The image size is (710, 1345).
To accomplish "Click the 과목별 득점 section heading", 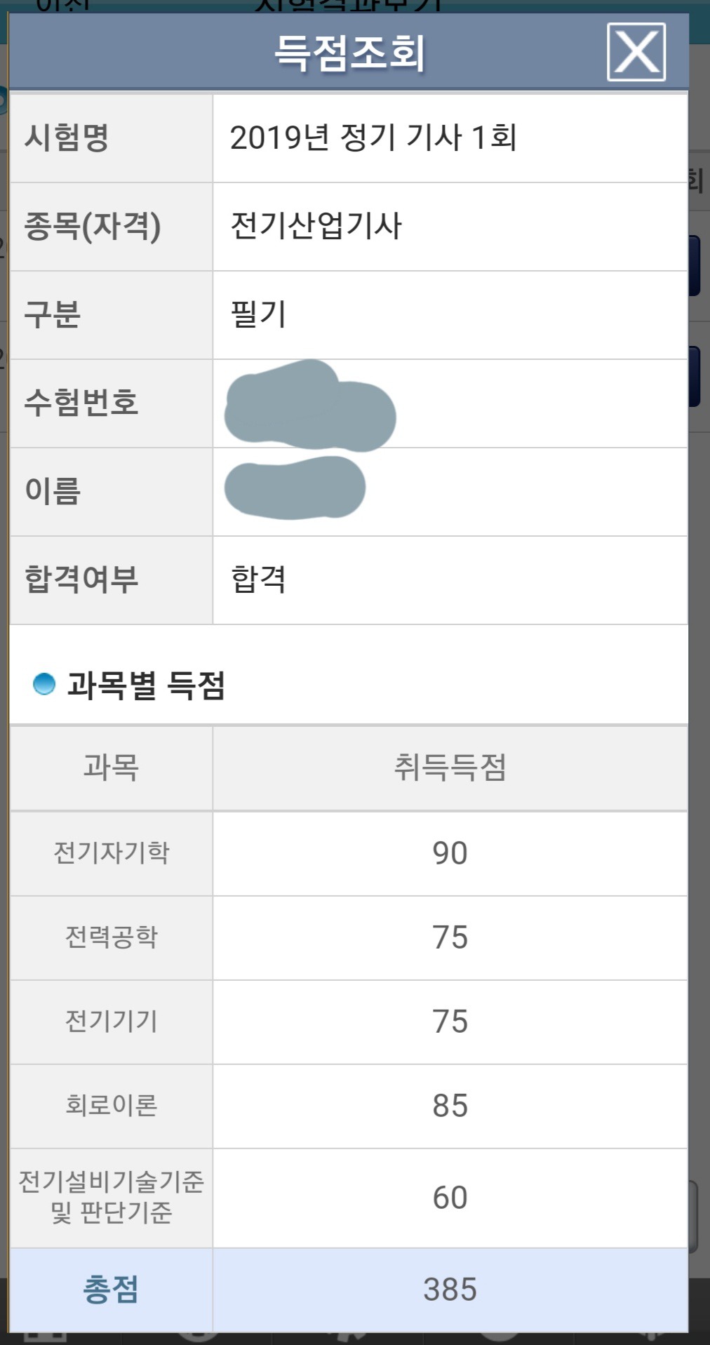I will click(x=146, y=685).
